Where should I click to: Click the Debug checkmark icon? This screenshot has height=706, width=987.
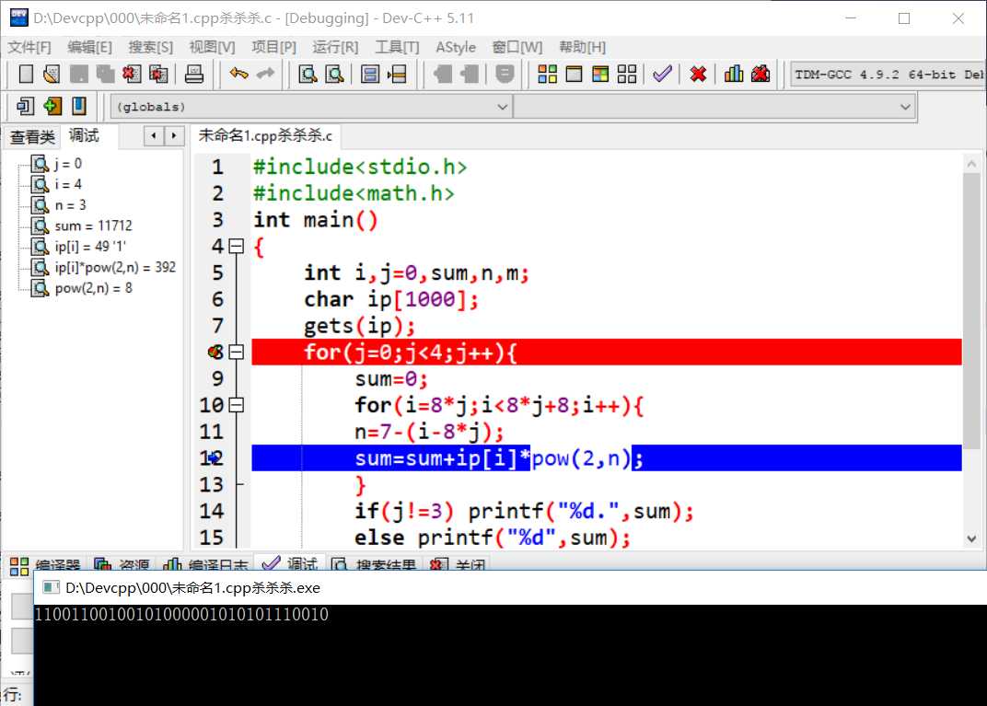coord(662,75)
